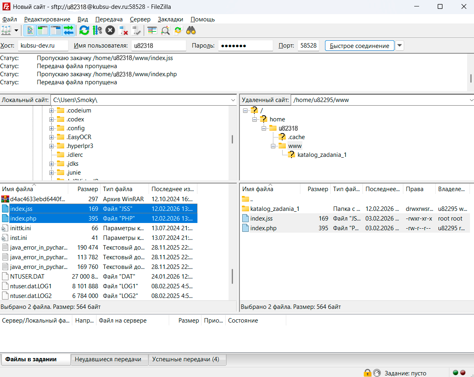Expand the .jdks folder node
This screenshot has width=474, height=377.
click(x=51, y=164)
